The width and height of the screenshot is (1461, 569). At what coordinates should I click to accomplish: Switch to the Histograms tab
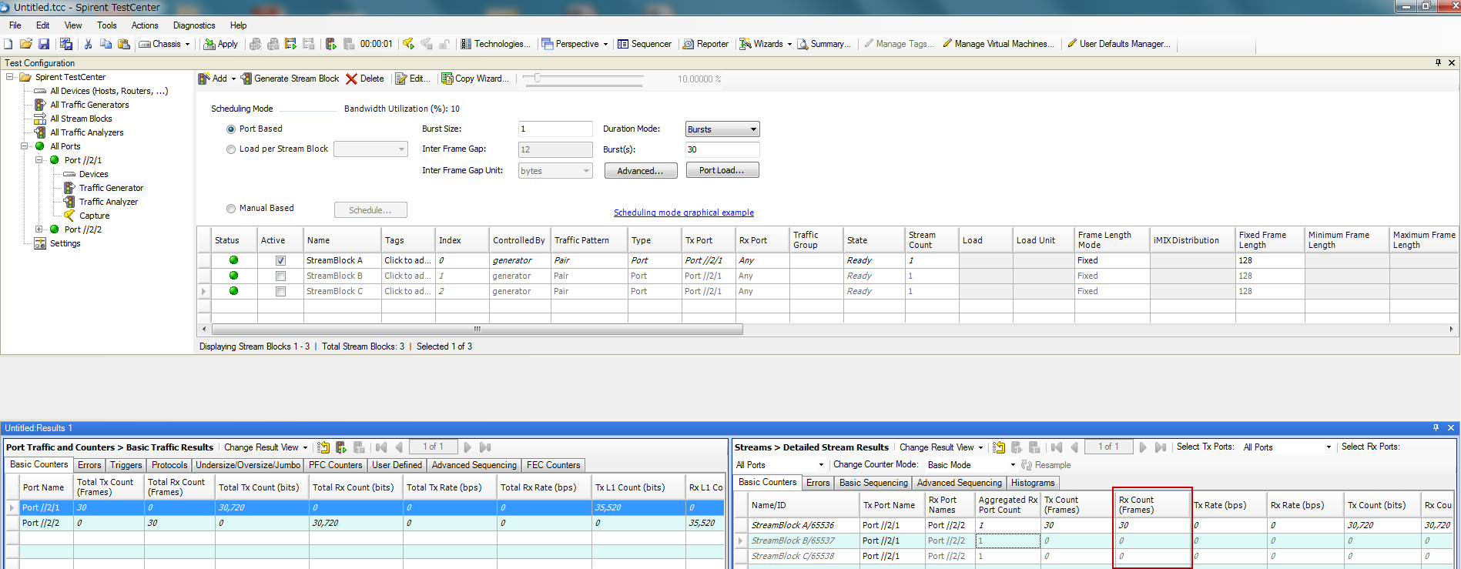(1033, 483)
